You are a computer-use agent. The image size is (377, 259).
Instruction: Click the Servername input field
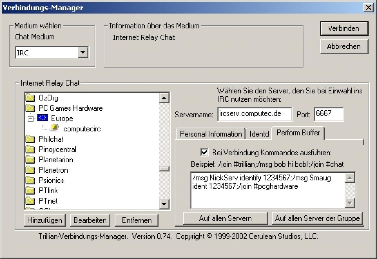(x=254, y=114)
